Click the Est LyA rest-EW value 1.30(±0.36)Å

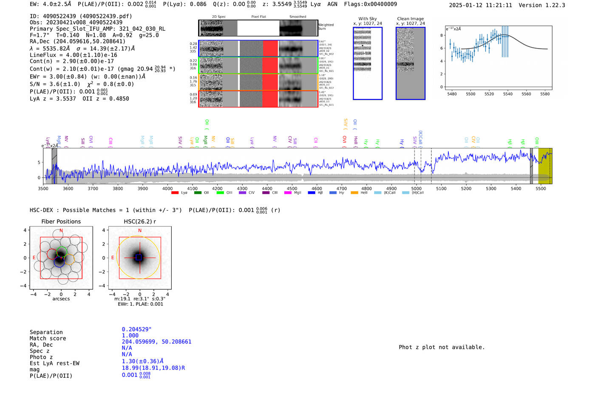click(x=142, y=361)
